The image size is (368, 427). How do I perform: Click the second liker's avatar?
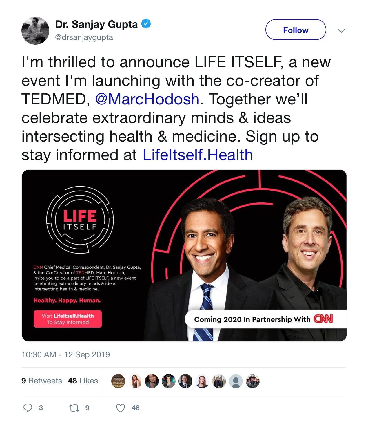point(135,381)
